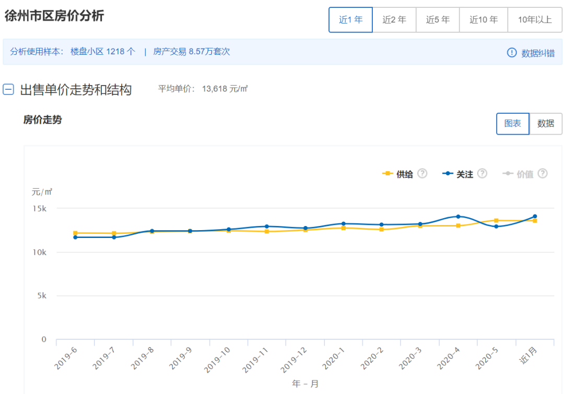Open the 近10年 time range tab
This screenshot has width=564, height=394.
[484, 20]
